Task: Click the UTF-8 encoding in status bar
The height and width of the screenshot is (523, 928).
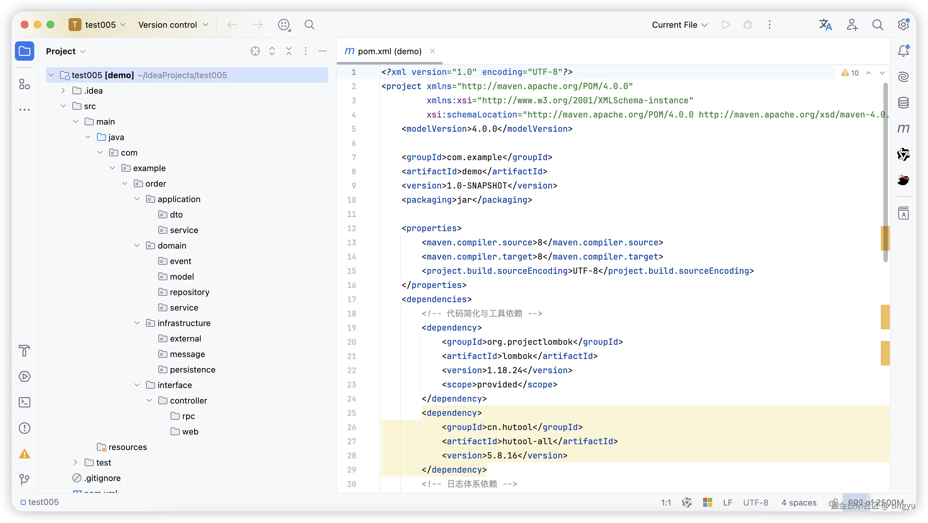Action: (x=755, y=502)
